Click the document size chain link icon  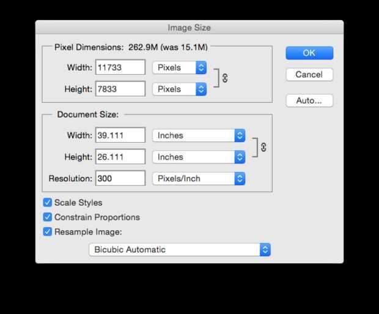[263, 147]
